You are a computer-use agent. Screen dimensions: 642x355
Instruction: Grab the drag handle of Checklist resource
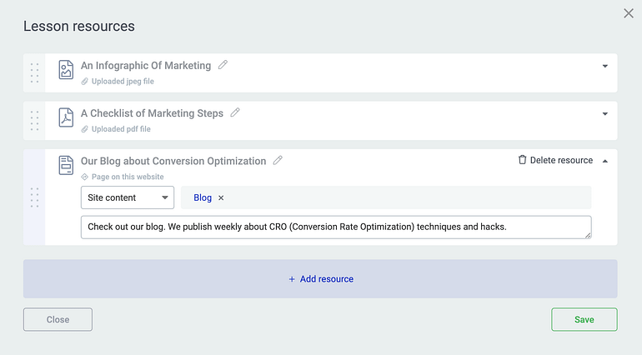pos(34,120)
